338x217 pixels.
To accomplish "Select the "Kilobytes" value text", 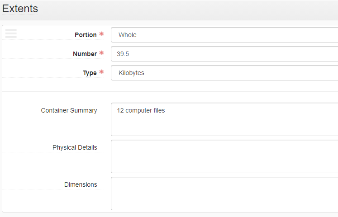I will click(131, 73).
